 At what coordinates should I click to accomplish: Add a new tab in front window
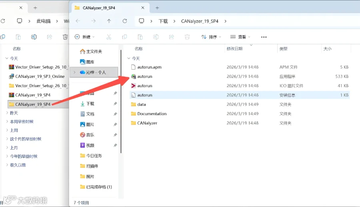[157, 8]
